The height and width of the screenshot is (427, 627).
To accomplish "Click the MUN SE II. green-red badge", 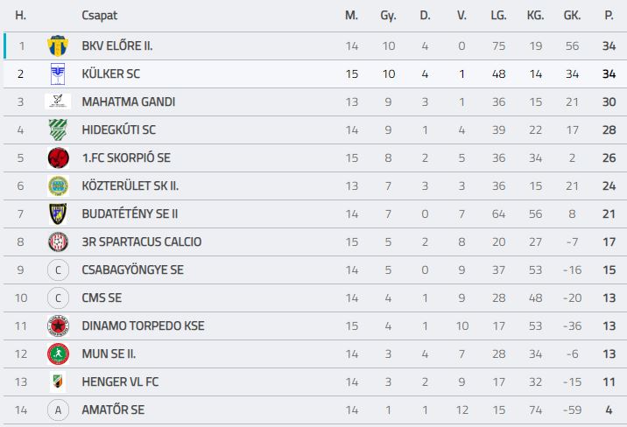I will pos(58,353).
